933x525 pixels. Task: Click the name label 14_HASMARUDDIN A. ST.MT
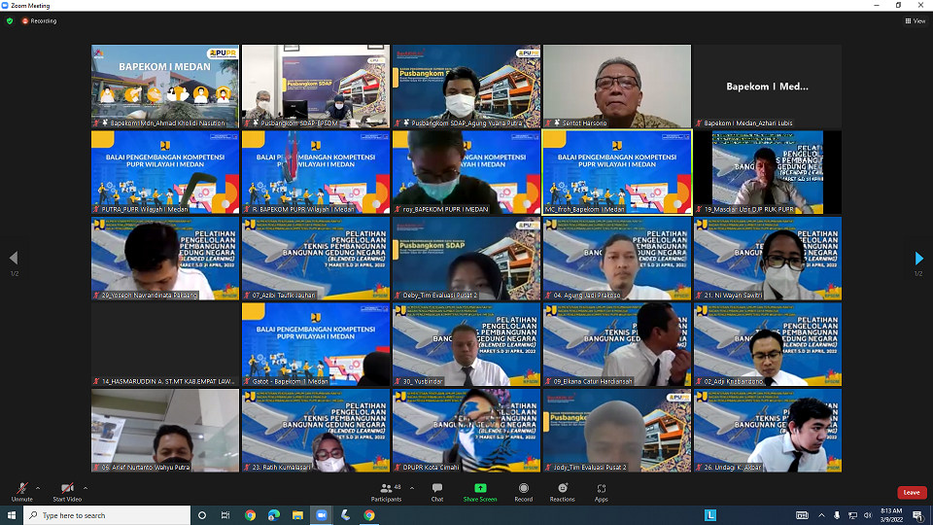click(167, 381)
